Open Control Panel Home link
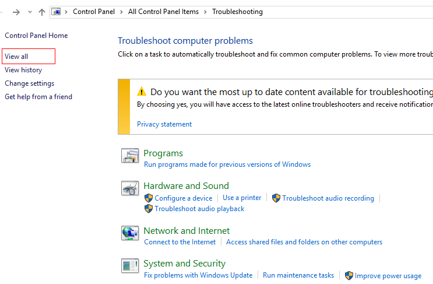 36,36
